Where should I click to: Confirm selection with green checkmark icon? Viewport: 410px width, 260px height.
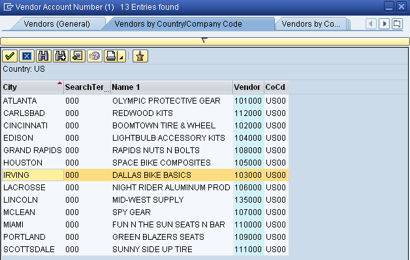point(10,56)
